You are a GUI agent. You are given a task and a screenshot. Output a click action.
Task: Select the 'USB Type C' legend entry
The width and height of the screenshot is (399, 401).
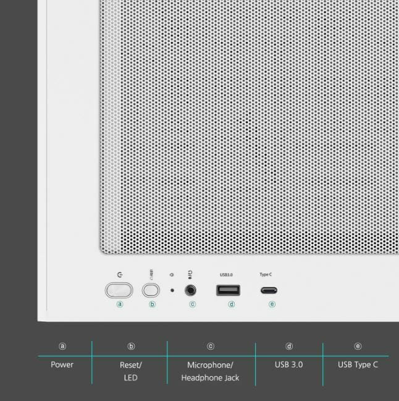pos(358,365)
